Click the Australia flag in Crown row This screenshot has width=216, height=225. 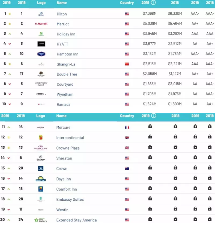tap(127, 169)
